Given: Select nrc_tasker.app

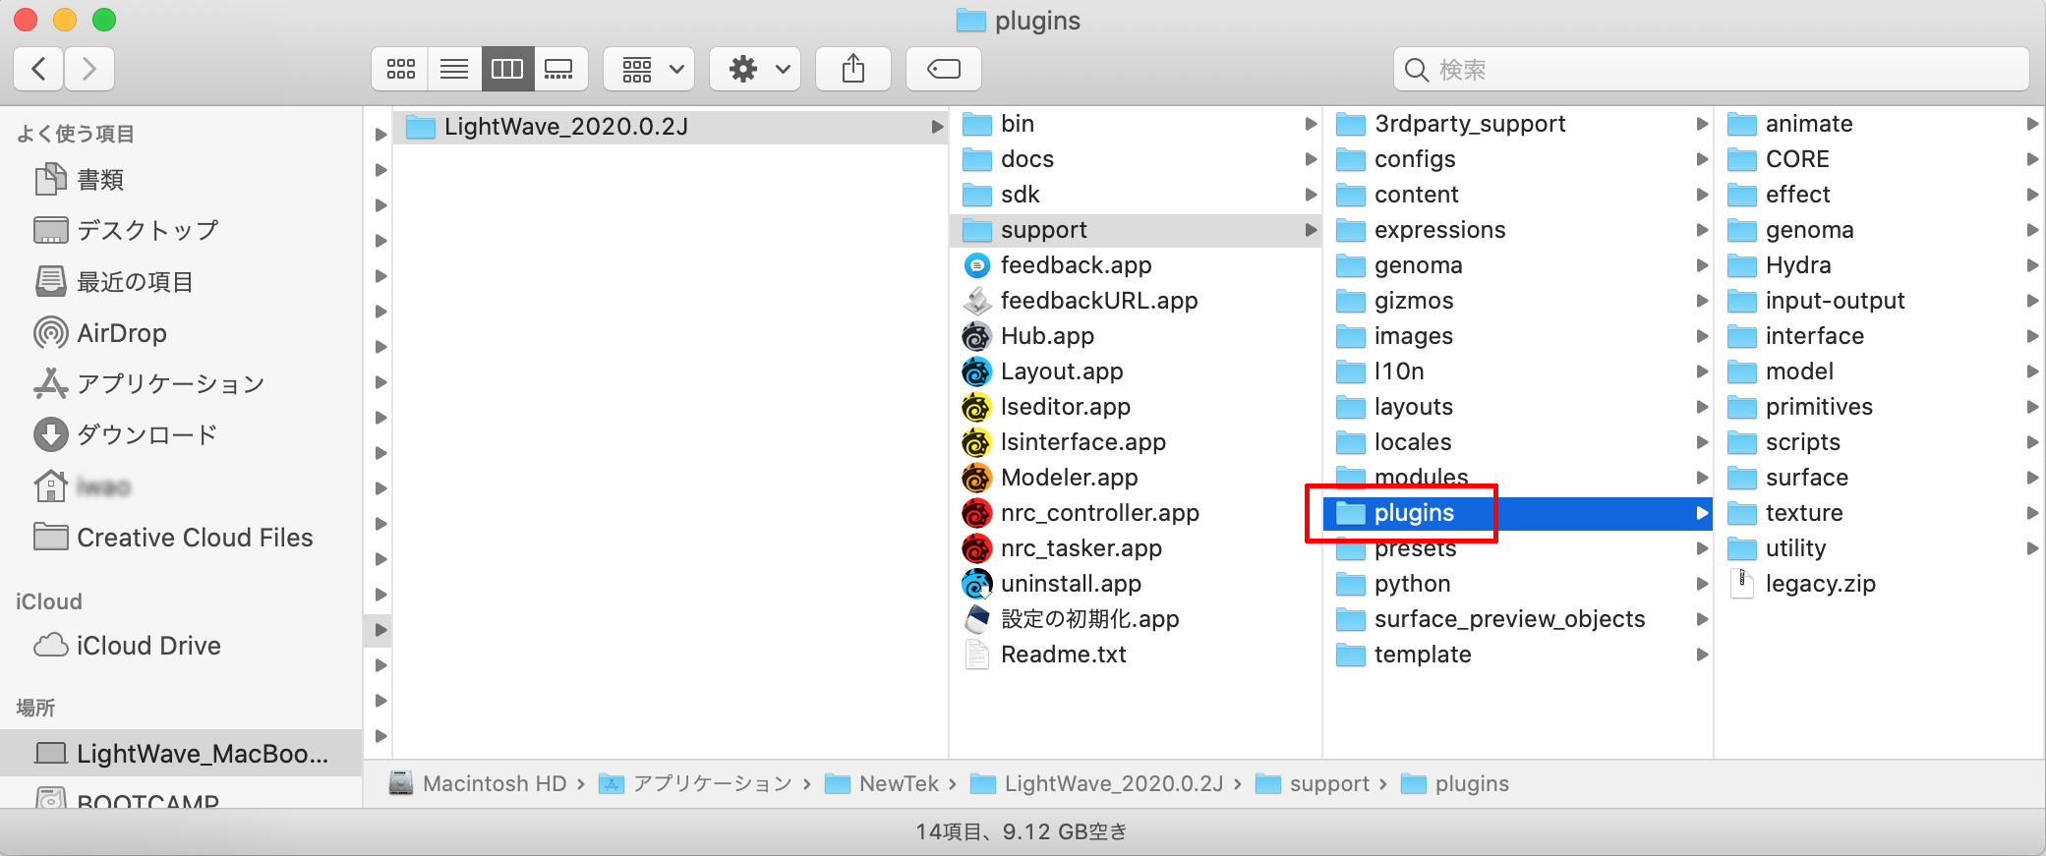Looking at the screenshot, I should pos(1136,548).
